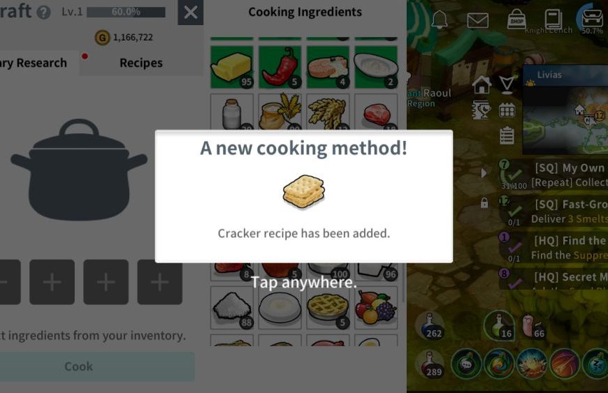Close the craft panel with X
This screenshot has width=608, height=393.
coord(190,13)
